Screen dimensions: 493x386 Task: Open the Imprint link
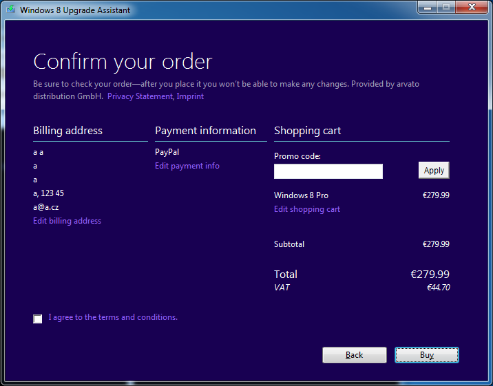pyautogui.click(x=190, y=96)
